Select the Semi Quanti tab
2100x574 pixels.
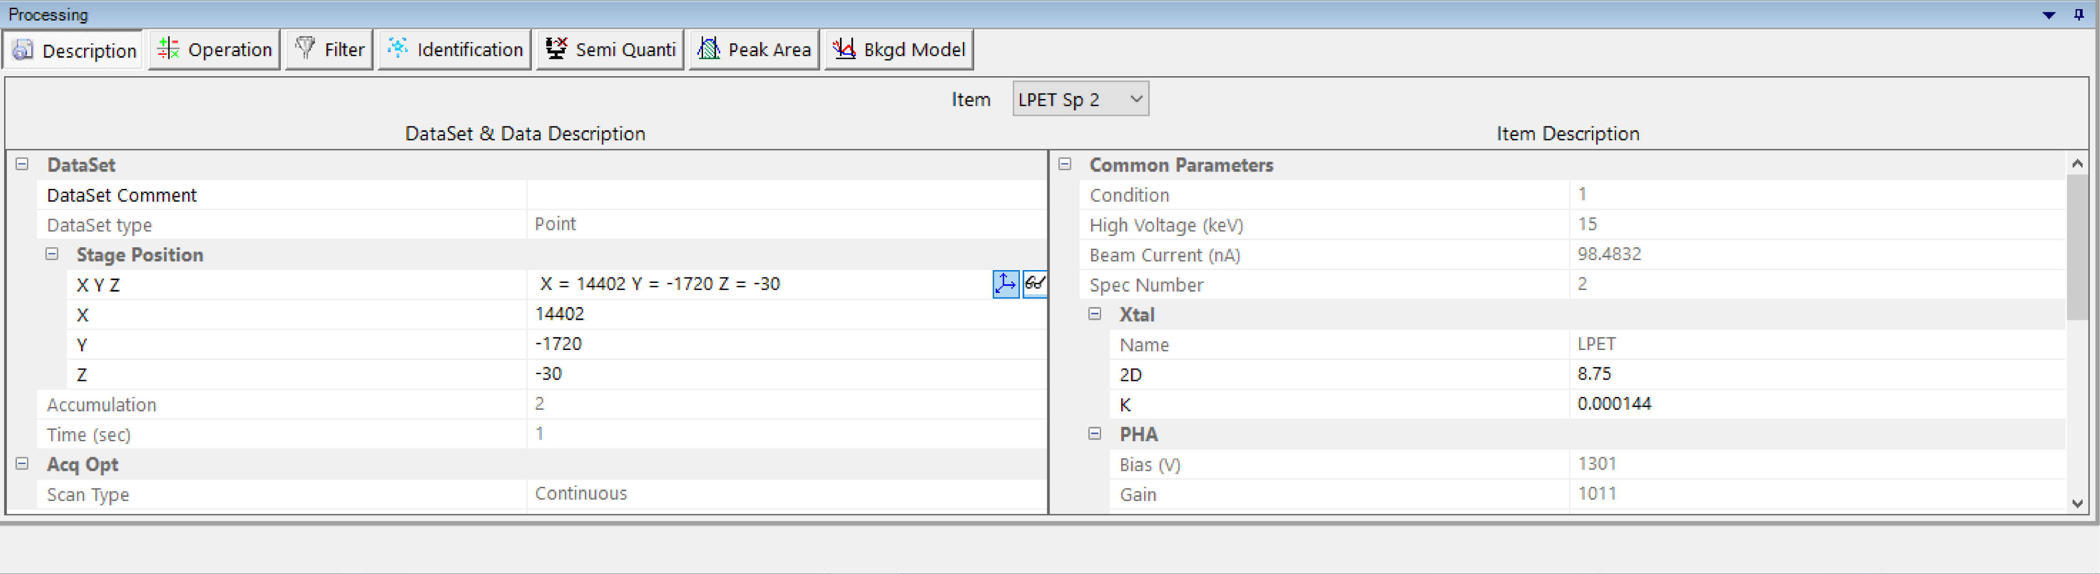point(610,50)
